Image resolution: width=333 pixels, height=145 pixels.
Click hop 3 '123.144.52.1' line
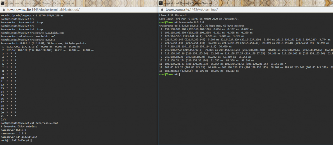coord(202,36)
